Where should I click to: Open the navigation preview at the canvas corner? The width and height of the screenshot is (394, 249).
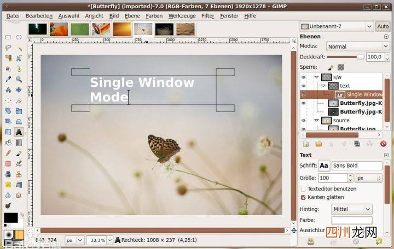point(294,230)
